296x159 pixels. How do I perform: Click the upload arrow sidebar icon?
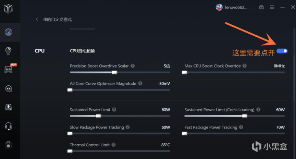click(x=8, y=107)
